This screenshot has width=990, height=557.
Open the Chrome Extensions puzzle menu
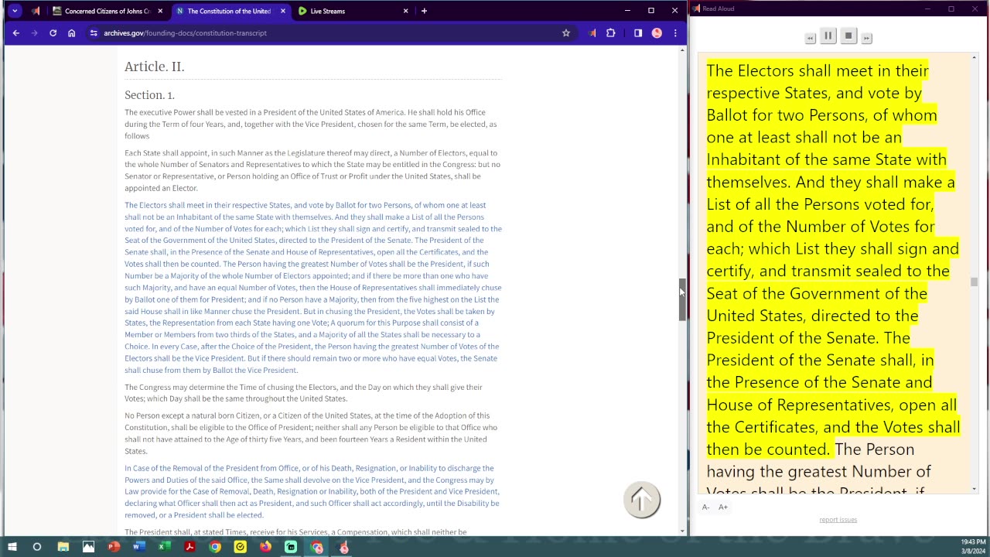pos(611,32)
